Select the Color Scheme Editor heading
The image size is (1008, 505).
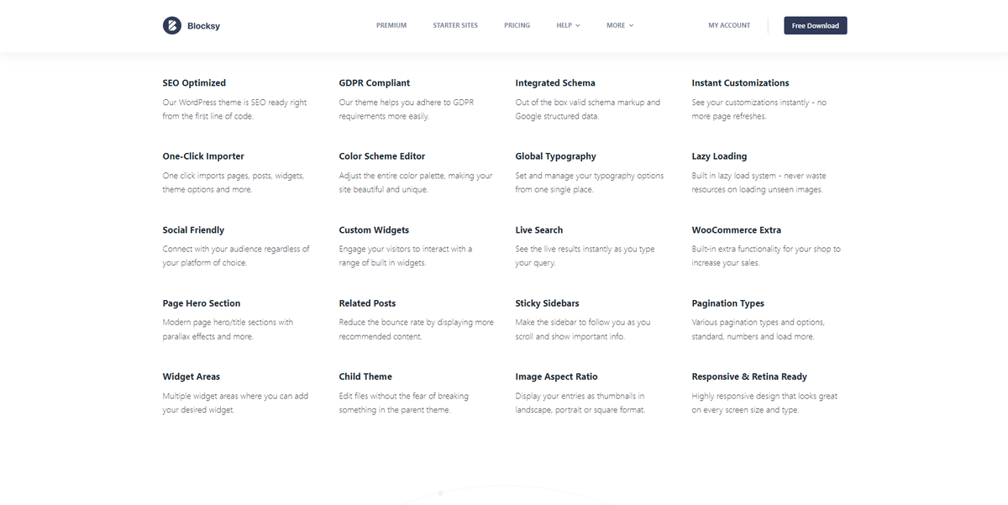pyautogui.click(x=382, y=156)
